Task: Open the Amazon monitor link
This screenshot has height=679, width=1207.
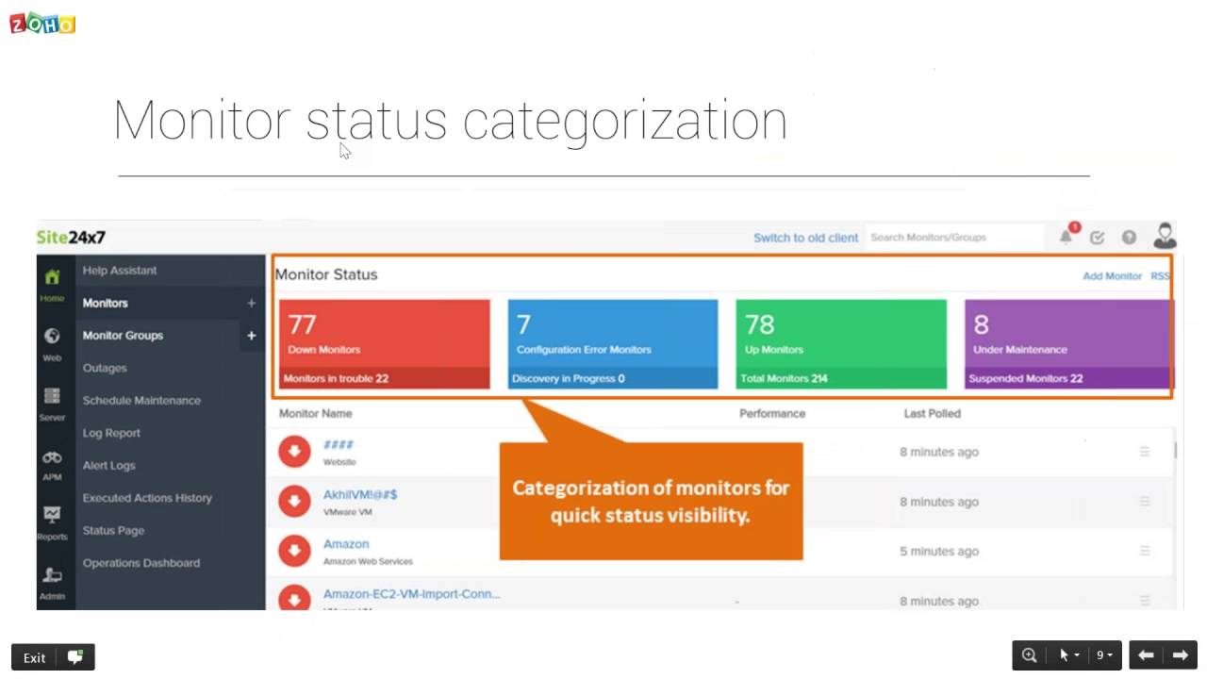Action: 346,544
